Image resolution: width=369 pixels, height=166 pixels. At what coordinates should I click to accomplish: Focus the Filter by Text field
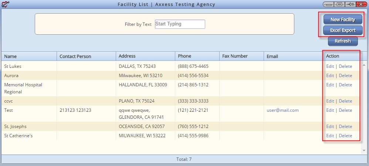click(180, 24)
